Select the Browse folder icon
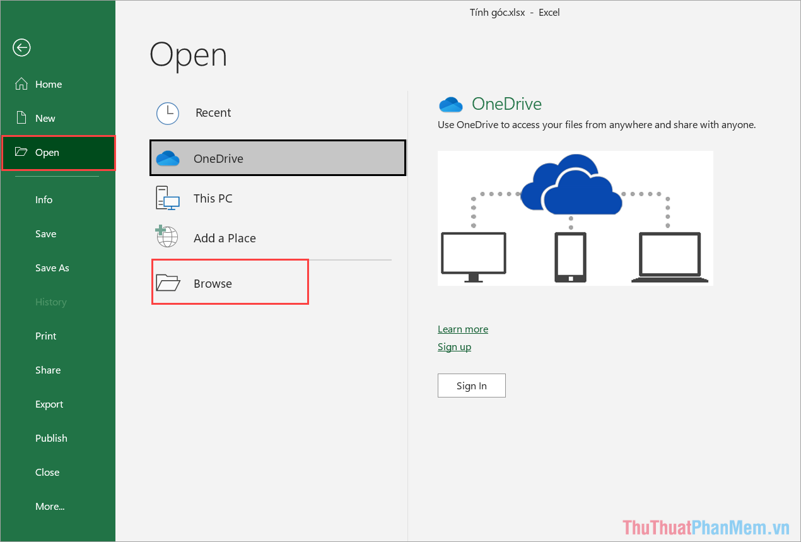This screenshot has height=542, width=801. pyautogui.click(x=168, y=283)
